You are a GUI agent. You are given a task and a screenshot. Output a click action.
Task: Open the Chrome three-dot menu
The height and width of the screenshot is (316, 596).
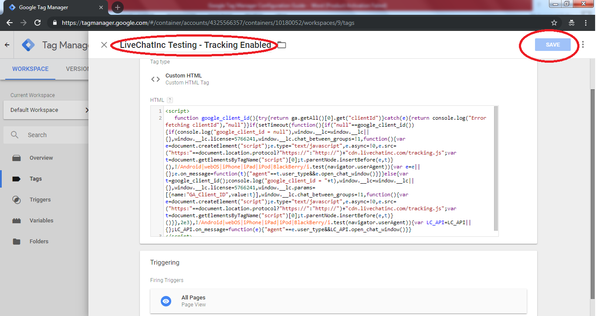pyautogui.click(x=586, y=23)
